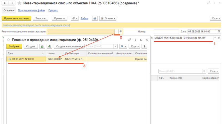The height and width of the screenshot is (124, 222).
Task: Click the print icon in main toolbar
Action: pos(95,18)
